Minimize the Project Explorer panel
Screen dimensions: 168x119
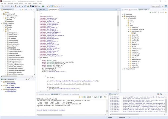click(x=31, y=10)
